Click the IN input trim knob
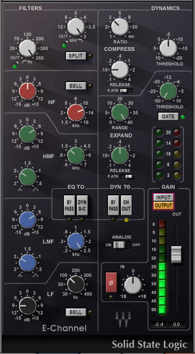195x354 pixels. (133, 285)
